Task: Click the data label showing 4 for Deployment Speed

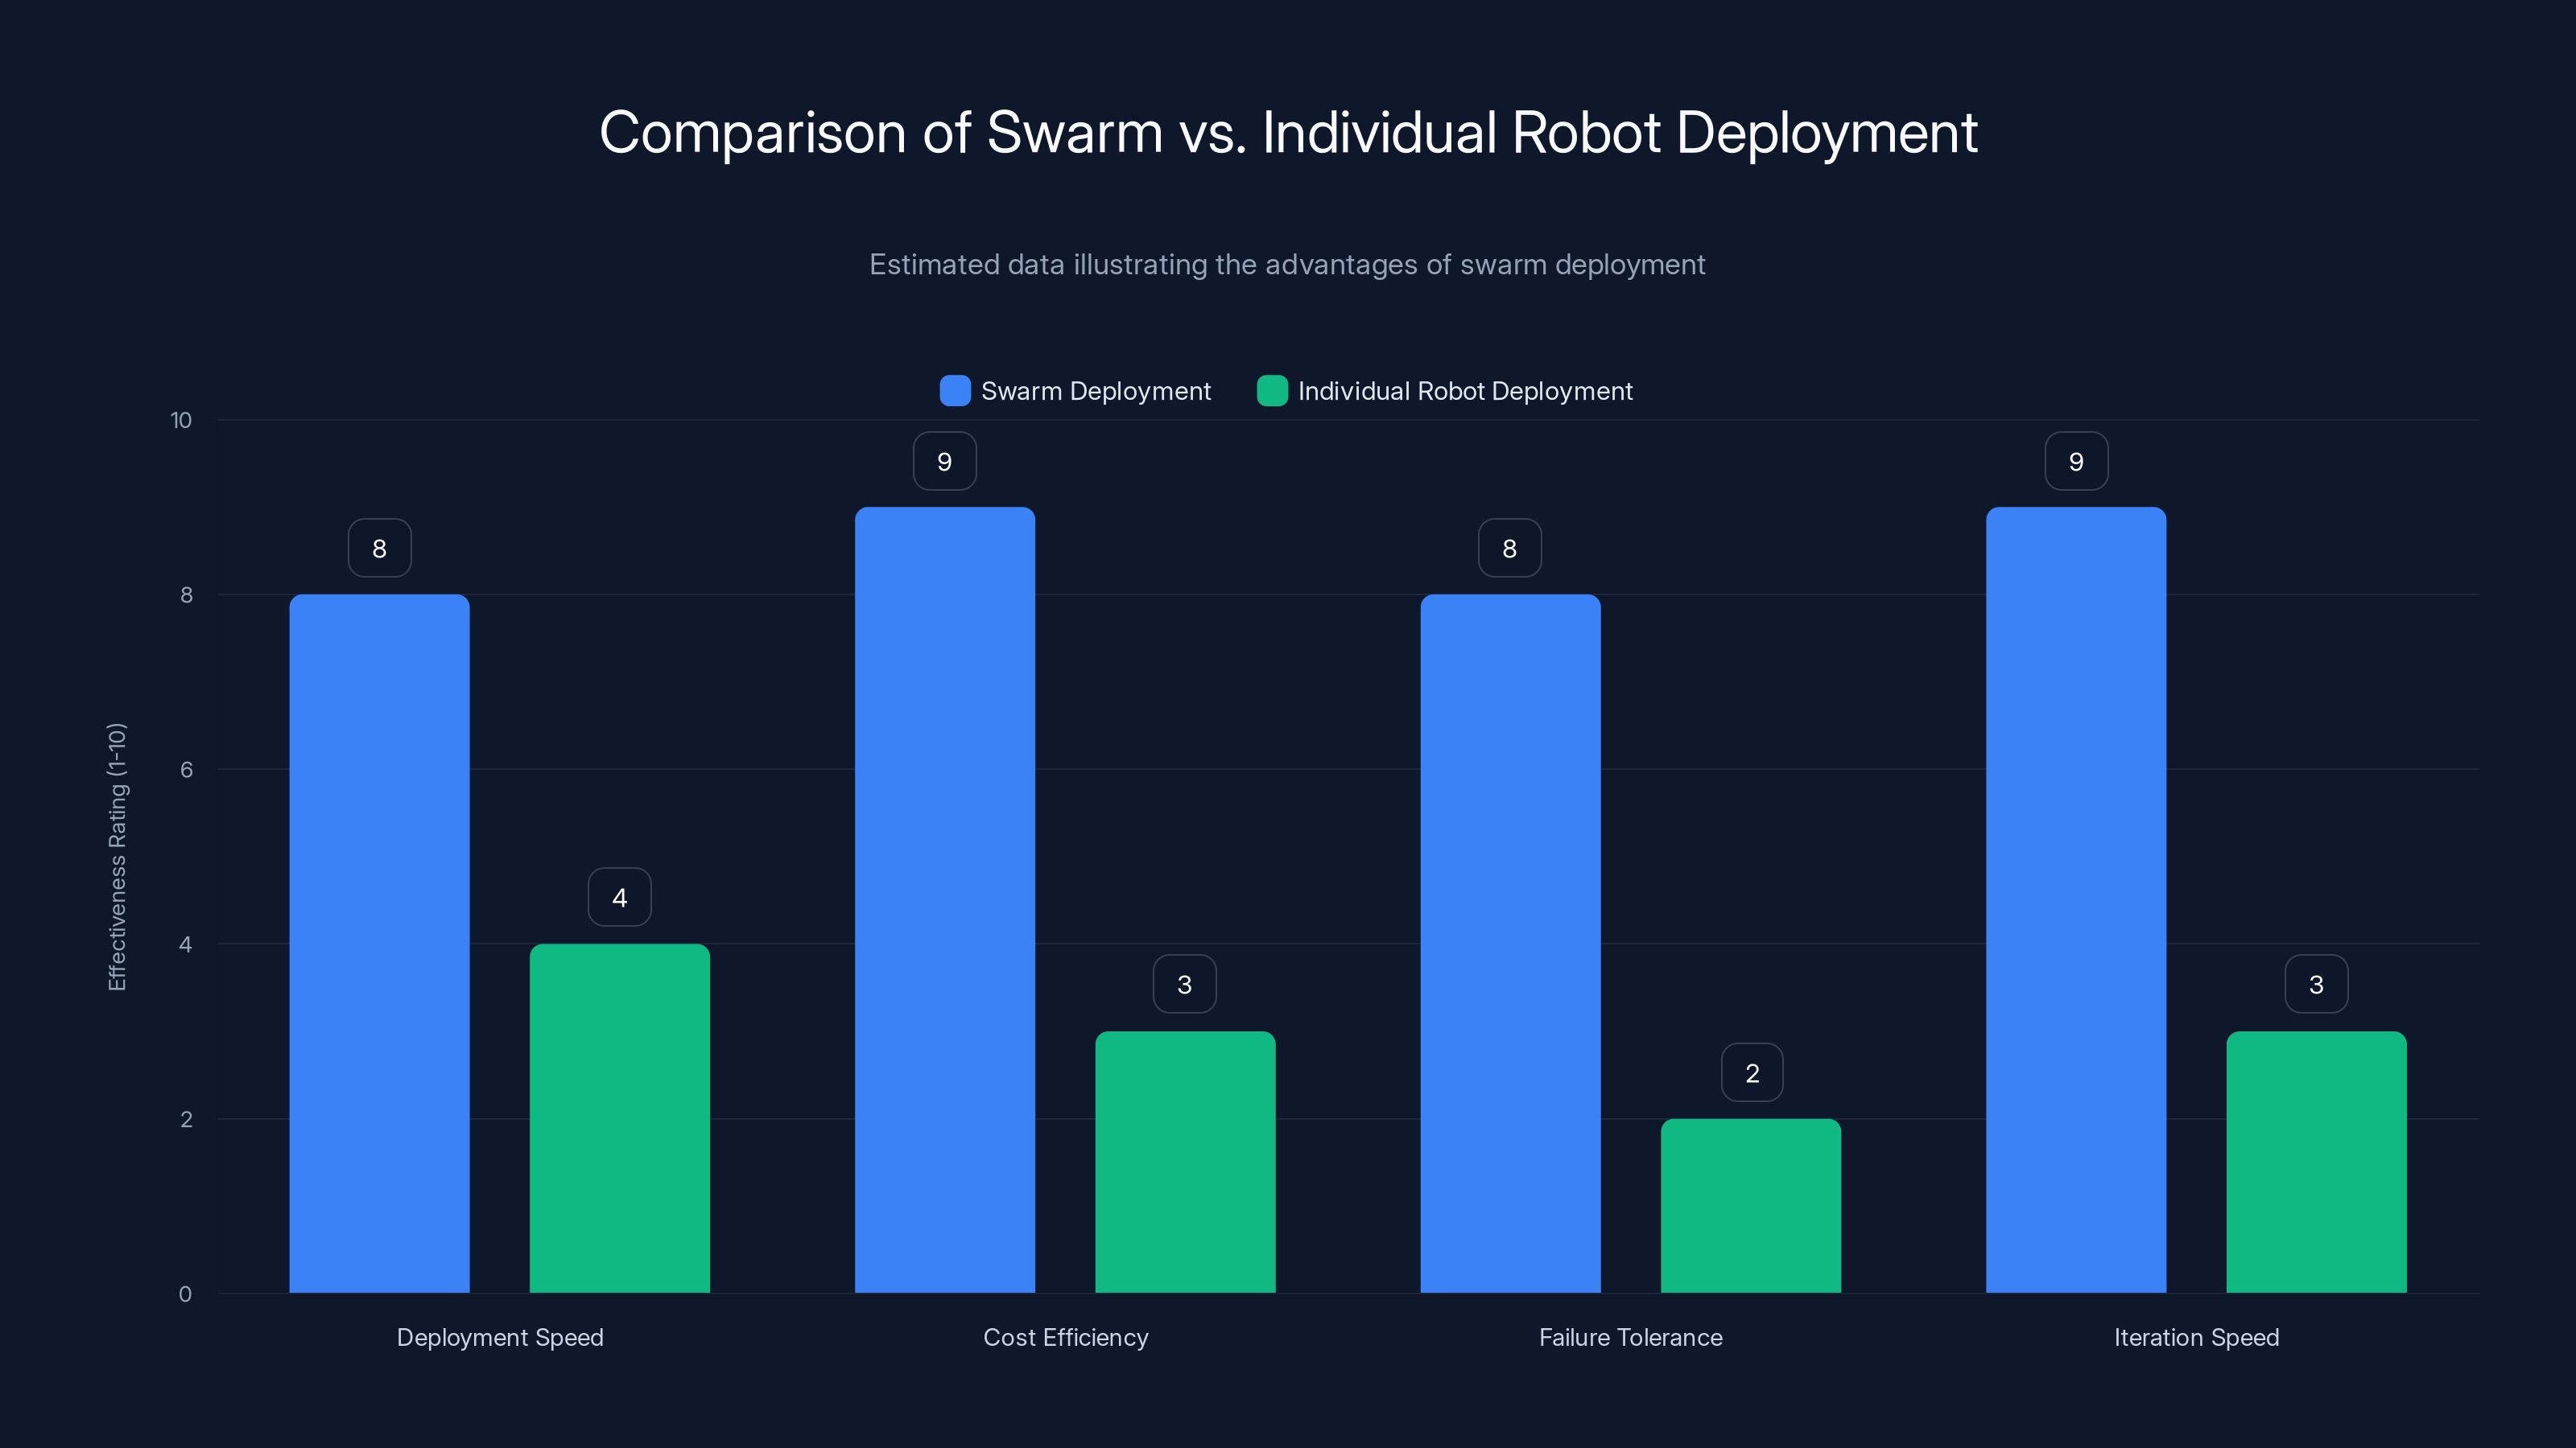Action: tap(619, 896)
